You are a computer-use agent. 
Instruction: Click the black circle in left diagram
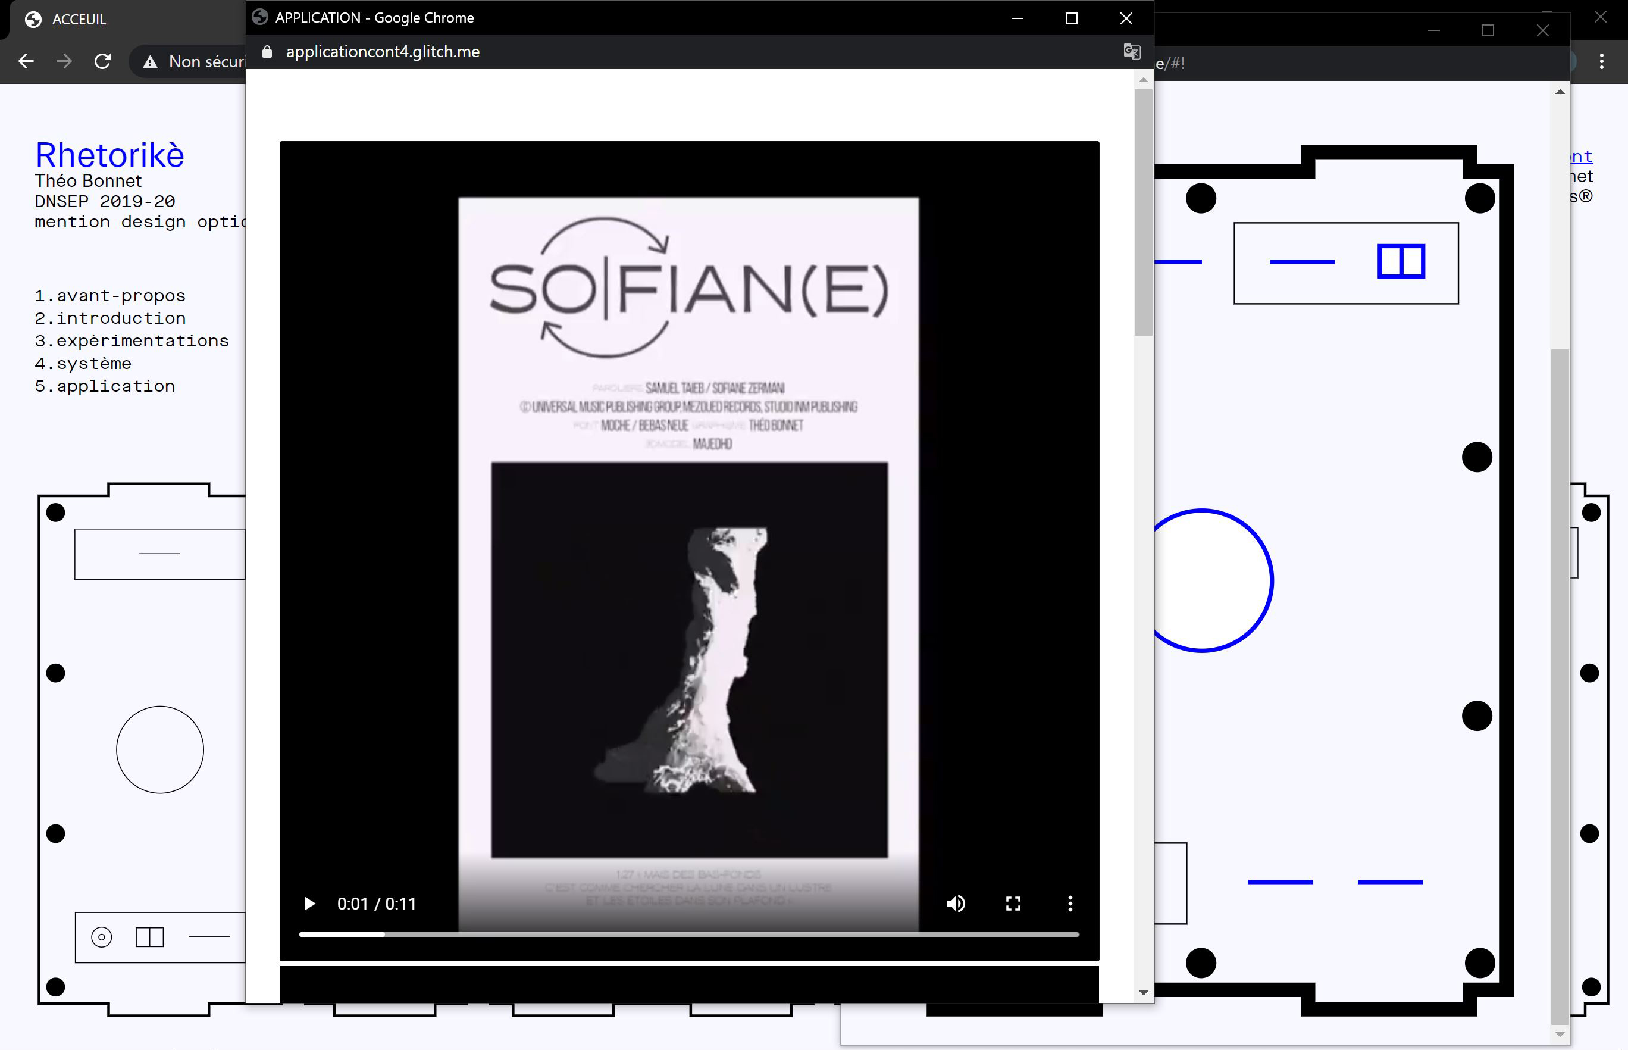[x=160, y=749]
